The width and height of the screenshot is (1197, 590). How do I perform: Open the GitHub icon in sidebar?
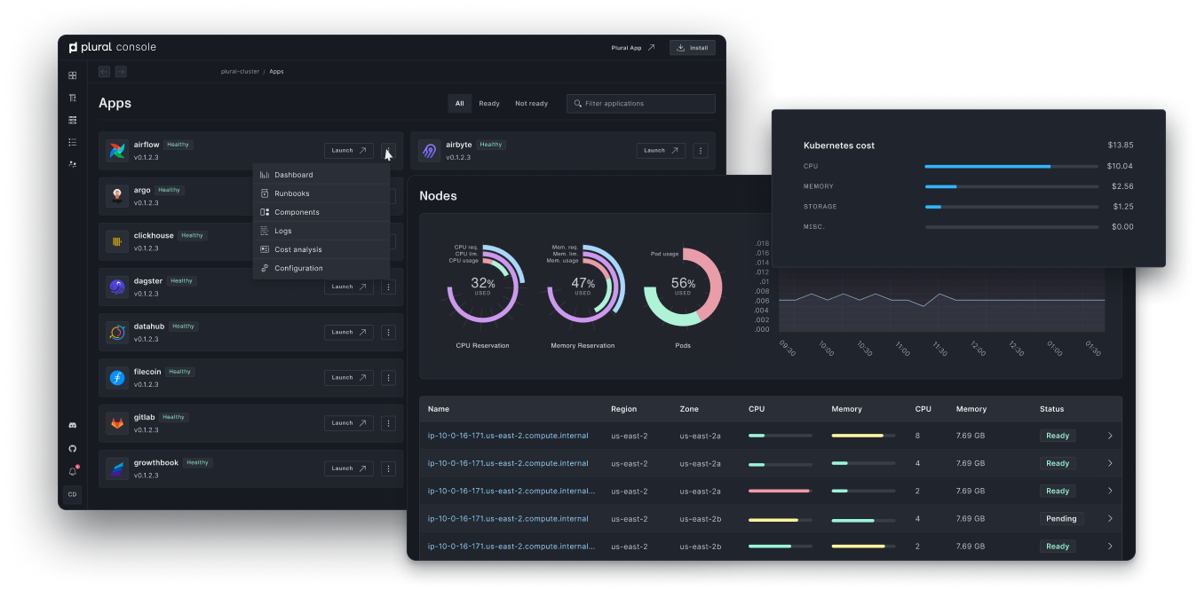pyautogui.click(x=73, y=449)
